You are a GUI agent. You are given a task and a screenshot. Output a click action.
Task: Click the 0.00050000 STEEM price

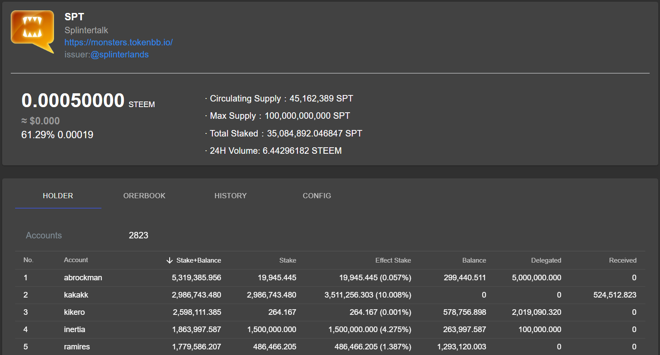point(88,101)
